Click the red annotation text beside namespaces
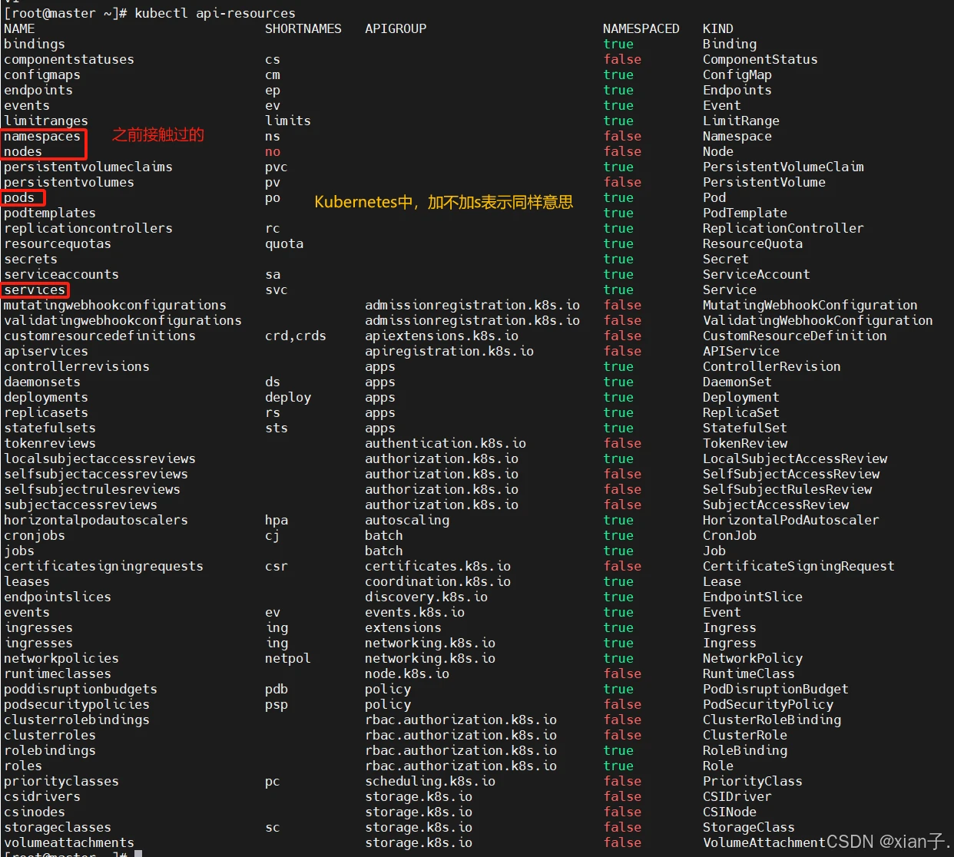This screenshot has width=954, height=857. [x=158, y=135]
